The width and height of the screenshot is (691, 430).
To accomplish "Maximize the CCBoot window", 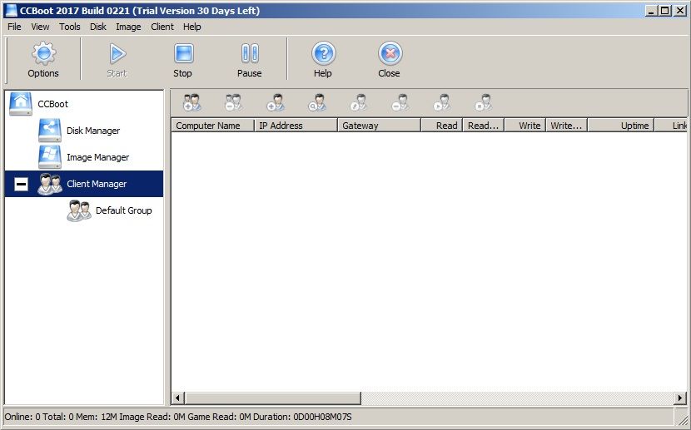I will 665,11.
